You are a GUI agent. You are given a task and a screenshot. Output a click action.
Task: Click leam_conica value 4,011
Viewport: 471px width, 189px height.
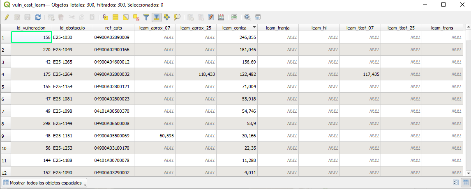(237, 173)
